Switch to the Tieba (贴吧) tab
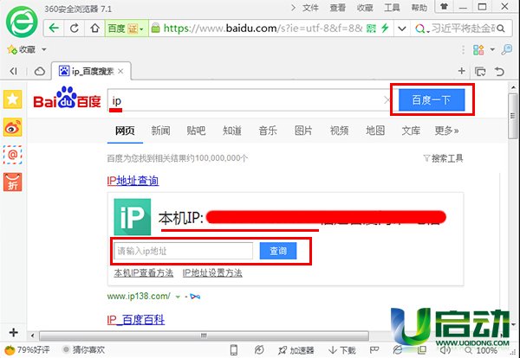The image size is (520, 358). 196,131
